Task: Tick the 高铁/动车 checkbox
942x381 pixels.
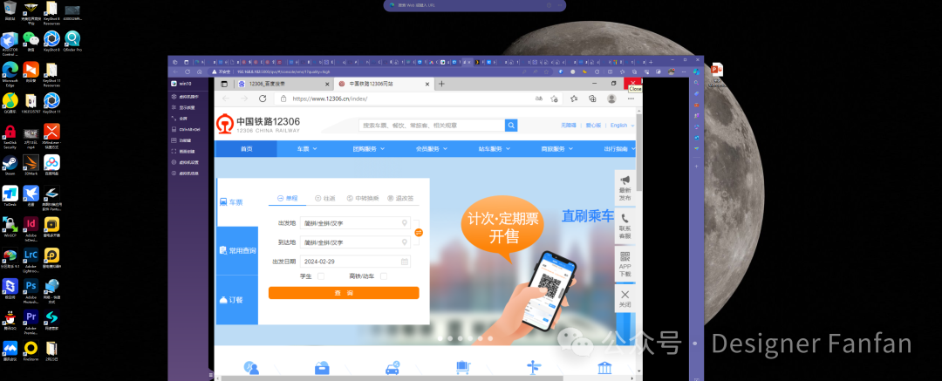Action: (384, 276)
